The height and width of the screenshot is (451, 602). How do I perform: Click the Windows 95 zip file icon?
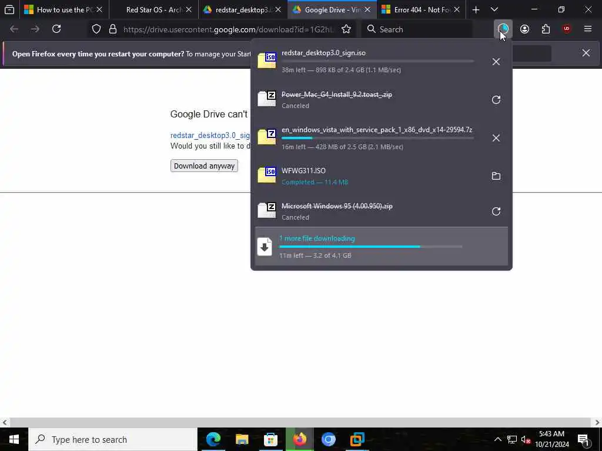tap(267, 210)
